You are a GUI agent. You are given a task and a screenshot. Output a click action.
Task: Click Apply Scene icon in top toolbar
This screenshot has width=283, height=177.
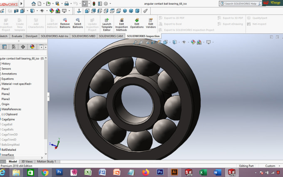tap(58, 11)
